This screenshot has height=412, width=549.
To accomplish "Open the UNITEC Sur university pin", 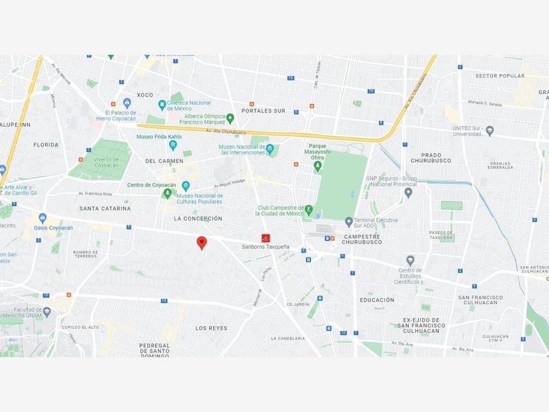I will pos(490,131).
